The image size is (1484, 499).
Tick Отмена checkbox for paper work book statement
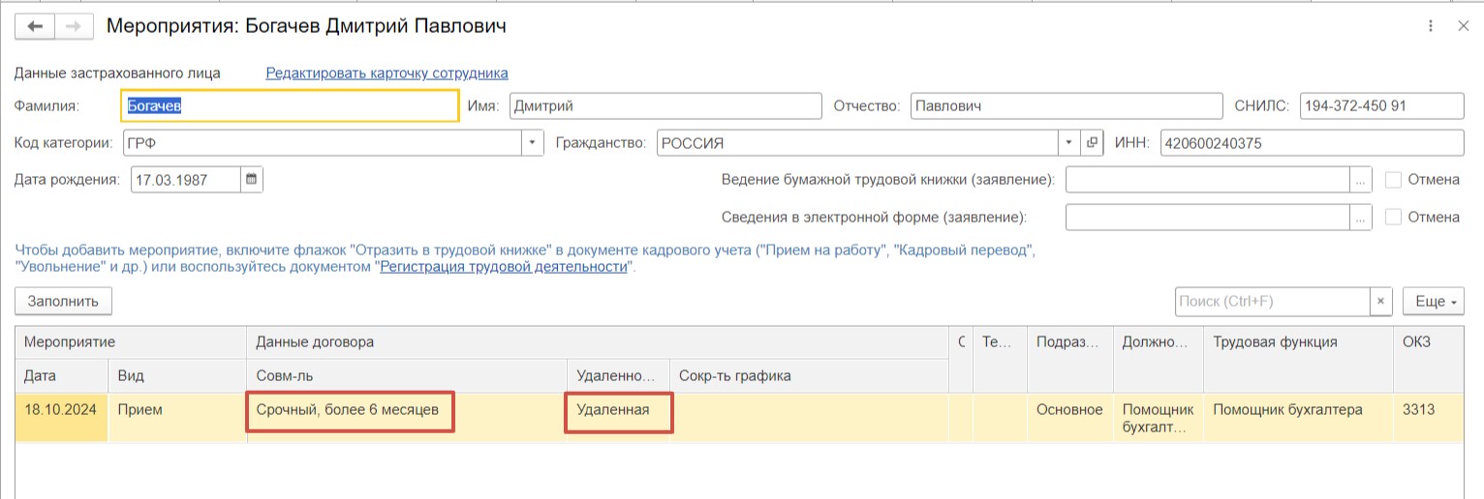click(1393, 180)
